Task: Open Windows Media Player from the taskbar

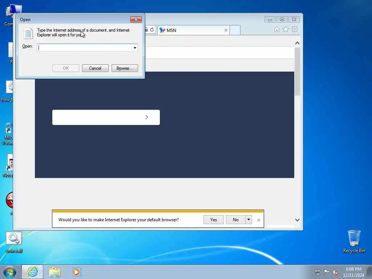Action: pos(77,272)
